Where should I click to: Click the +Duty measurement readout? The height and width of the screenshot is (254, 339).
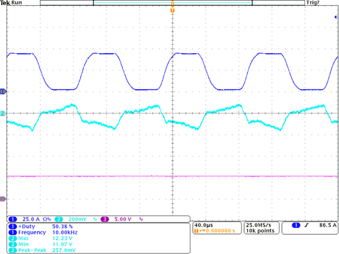point(41,226)
